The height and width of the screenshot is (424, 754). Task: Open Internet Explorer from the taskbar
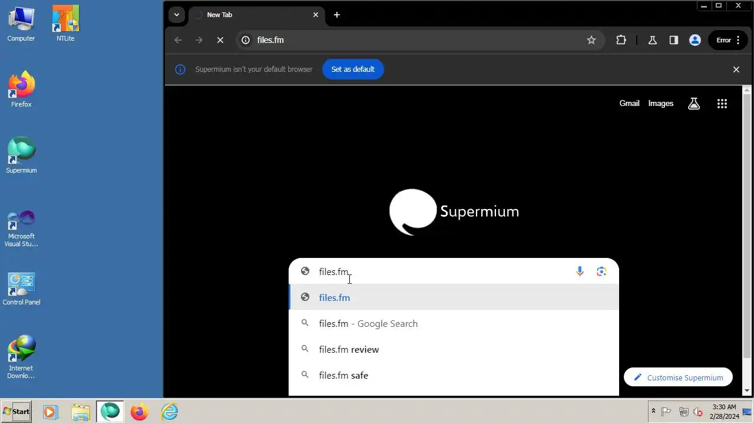(x=170, y=412)
